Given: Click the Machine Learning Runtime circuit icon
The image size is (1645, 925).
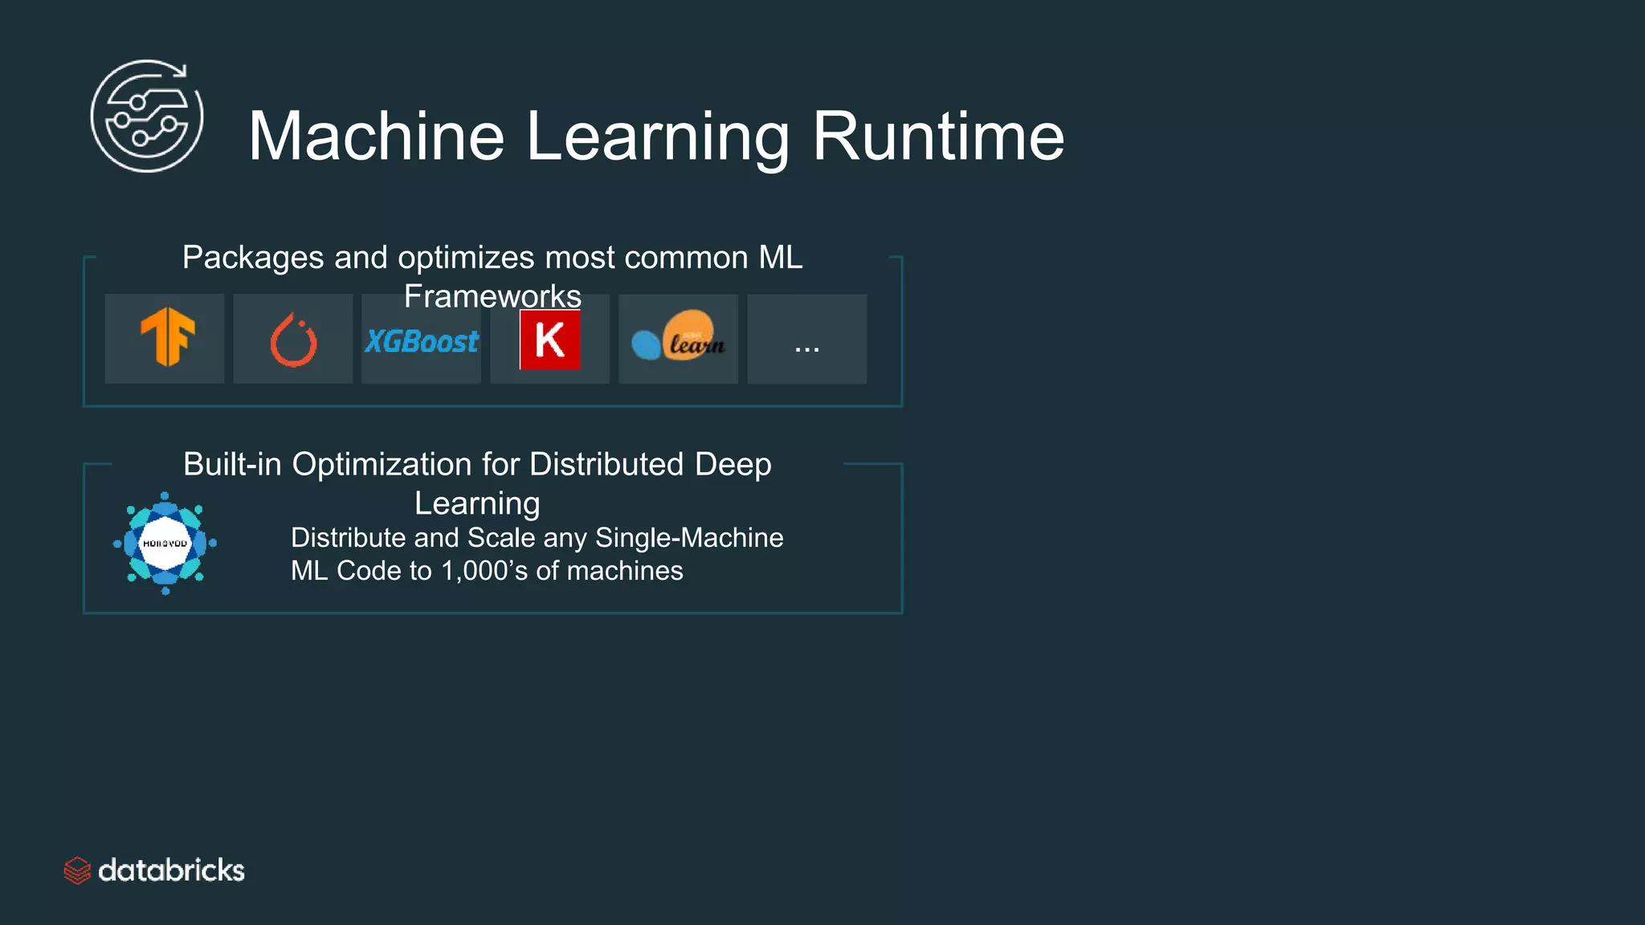Looking at the screenshot, I should point(147,116).
